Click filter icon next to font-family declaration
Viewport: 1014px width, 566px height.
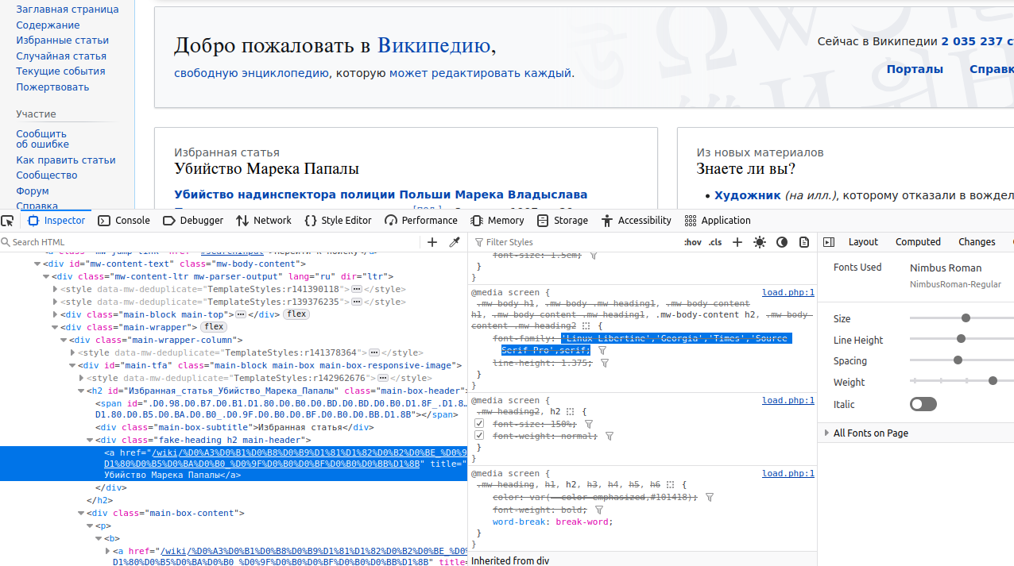[602, 350]
